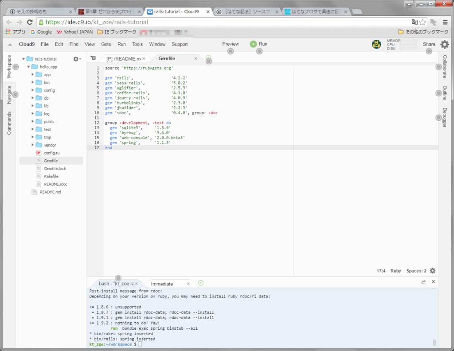
Task: Expand the vendor folder
Action: [33, 145]
